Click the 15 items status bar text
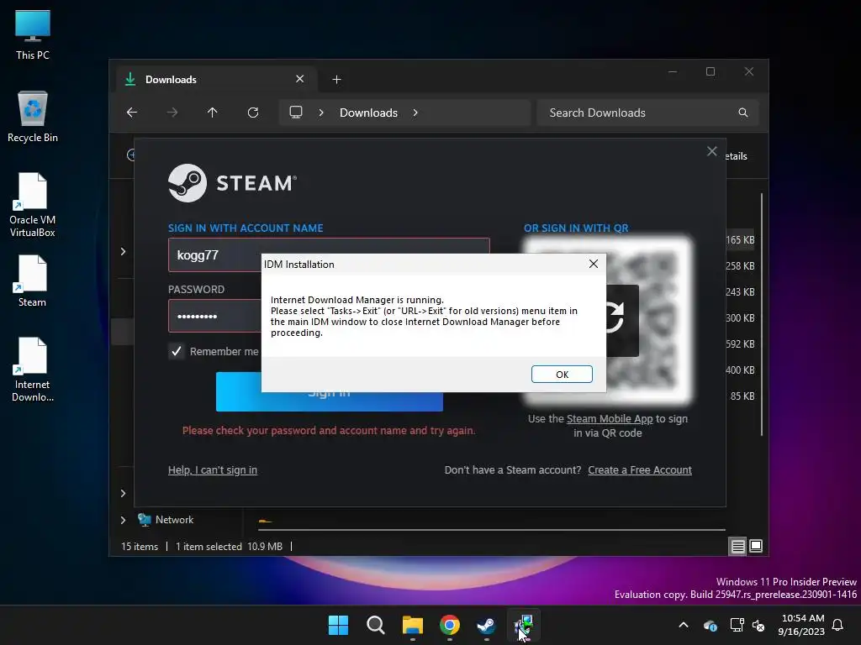Screen dimensions: 861x645 140,546
